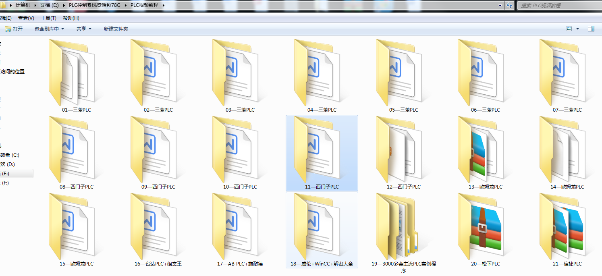Click the 08—西门子PLC name label

point(77,187)
